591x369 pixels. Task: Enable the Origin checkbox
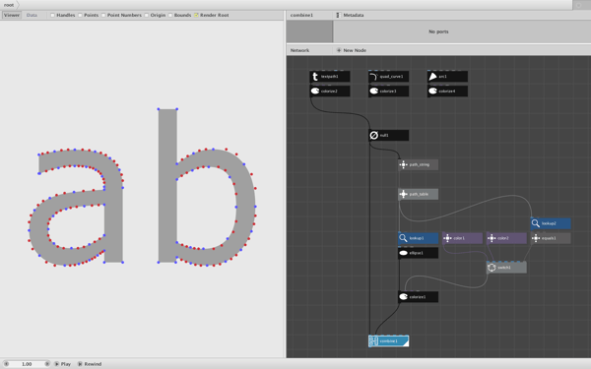[146, 15]
